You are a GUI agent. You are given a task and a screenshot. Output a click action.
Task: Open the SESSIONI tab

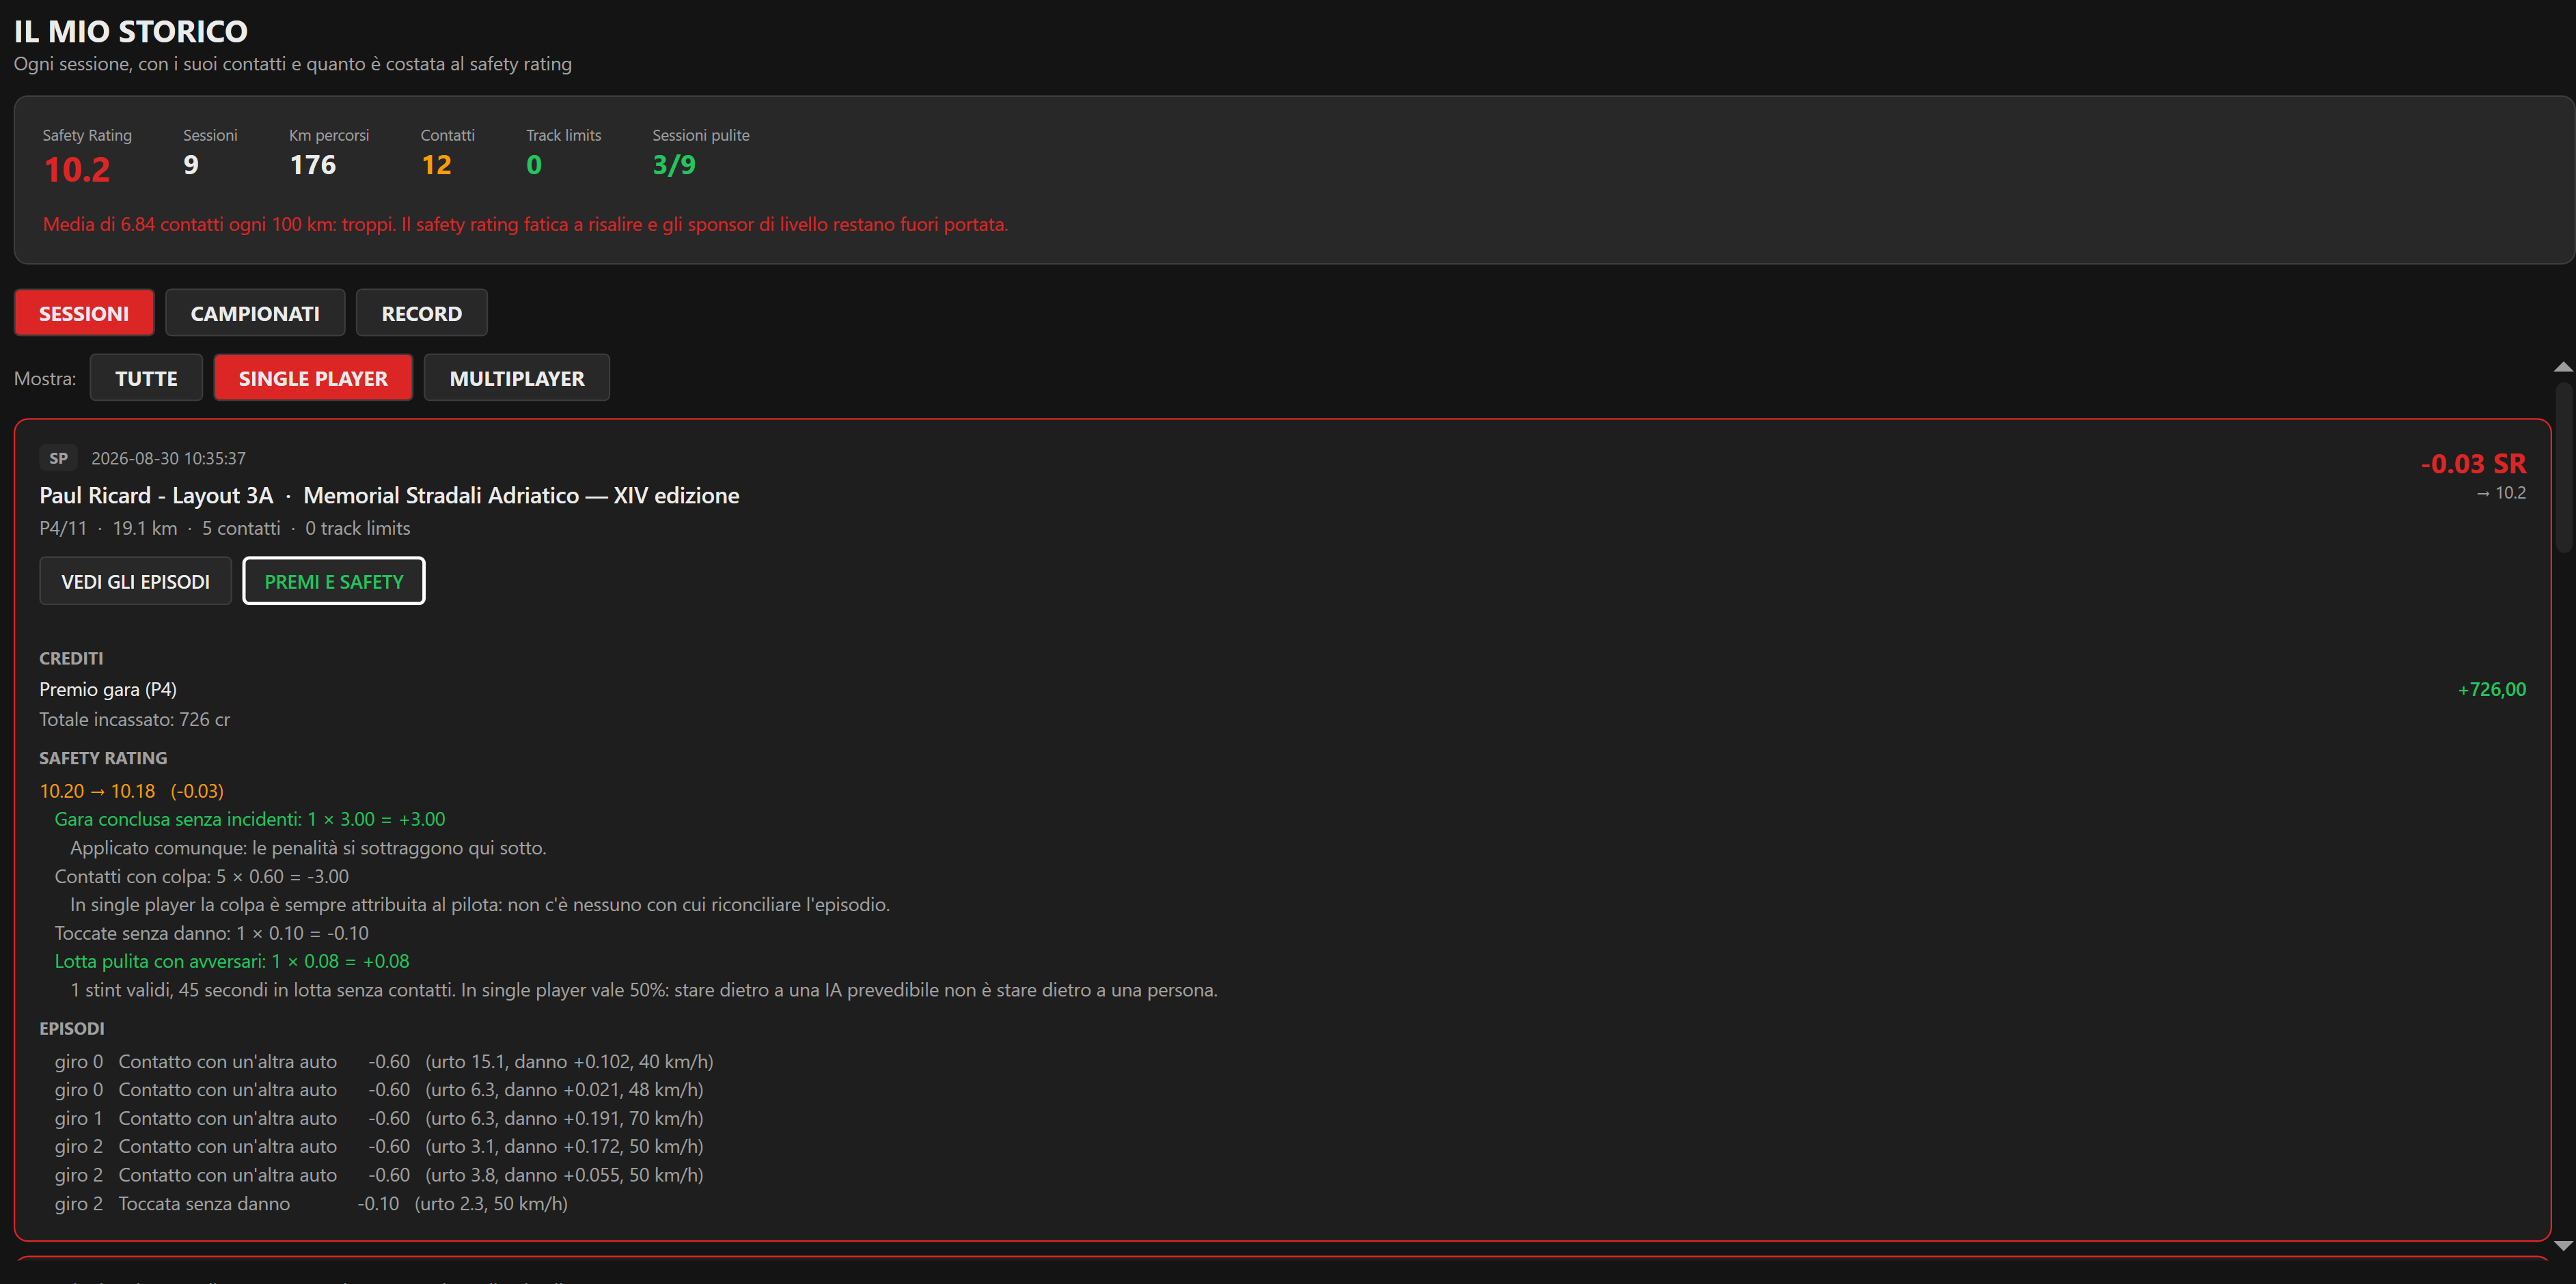[x=84, y=313]
